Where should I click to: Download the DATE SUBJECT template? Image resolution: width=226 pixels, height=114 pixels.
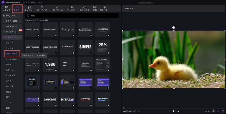point(38,70)
